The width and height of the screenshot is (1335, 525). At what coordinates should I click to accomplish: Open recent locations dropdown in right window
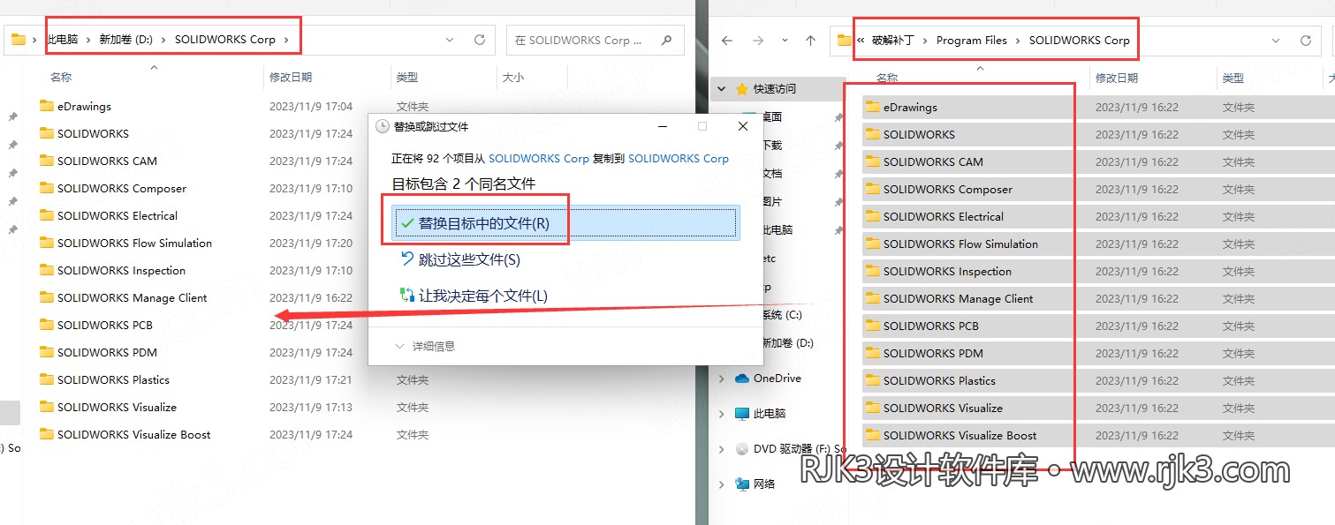click(x=784, y=41)
